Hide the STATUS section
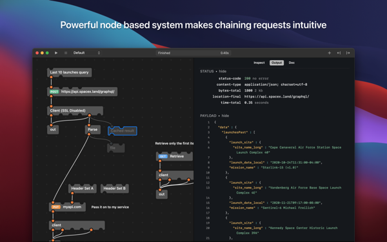The height and width of the screenshot is (242, 387). pyautogui.click(x=223, y=72)
